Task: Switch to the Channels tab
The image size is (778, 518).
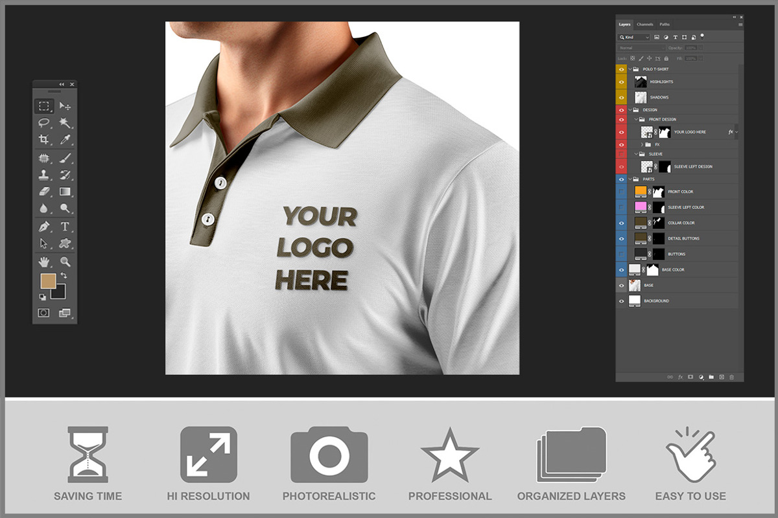Action: coord(644,25)
